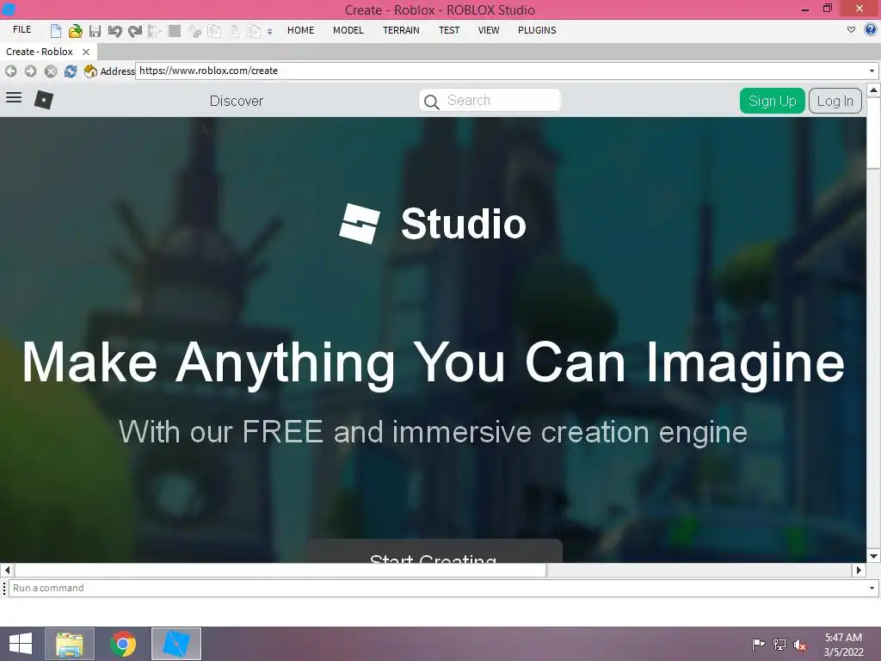881x661 pixels.
Task: Refresh the page with the reload icon
Action: coord(71,71)
